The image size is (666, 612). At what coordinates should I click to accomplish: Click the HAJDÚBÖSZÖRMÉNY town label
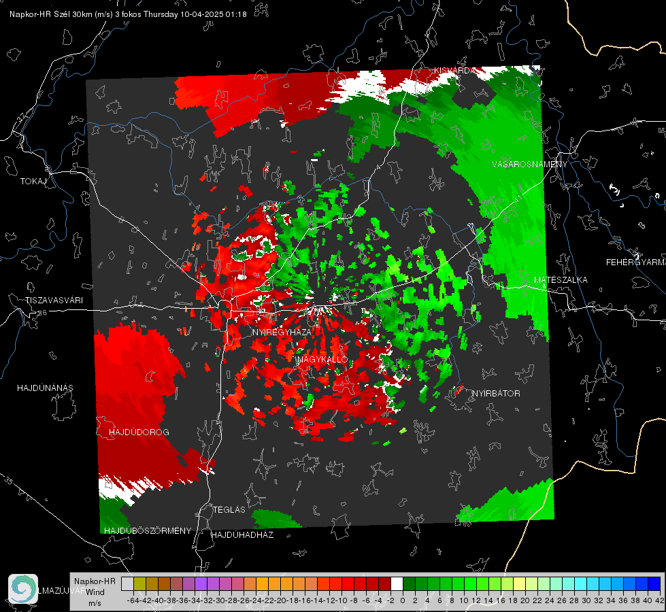[x=148, y=531]
